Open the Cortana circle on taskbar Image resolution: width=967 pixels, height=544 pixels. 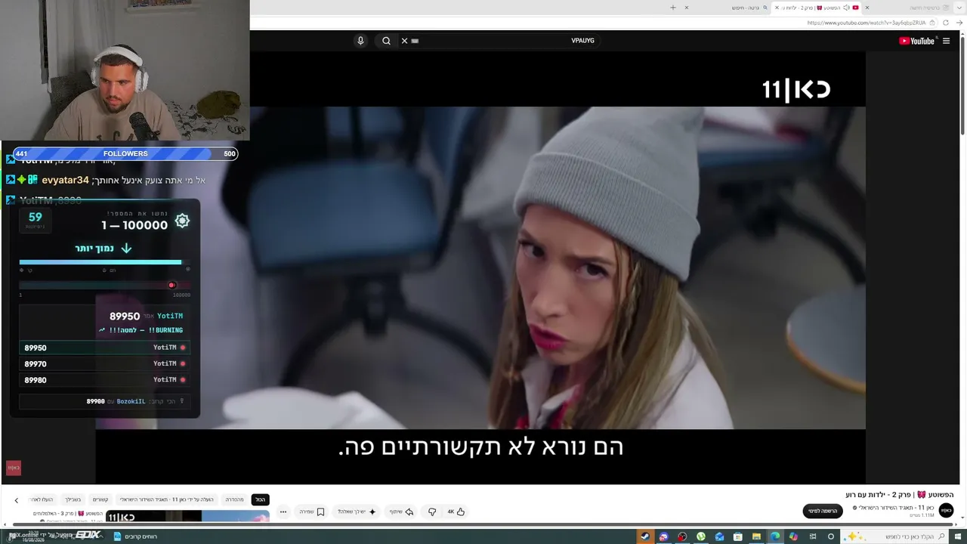coord(831,536)
